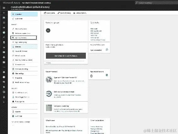Click Add a group quick task
This screenshot has width=178, height=134.
(x=94, y=33)
